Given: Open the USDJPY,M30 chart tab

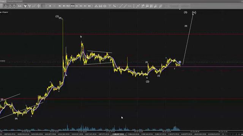Looking at the screenshot, I should click(x=50, y=134).
